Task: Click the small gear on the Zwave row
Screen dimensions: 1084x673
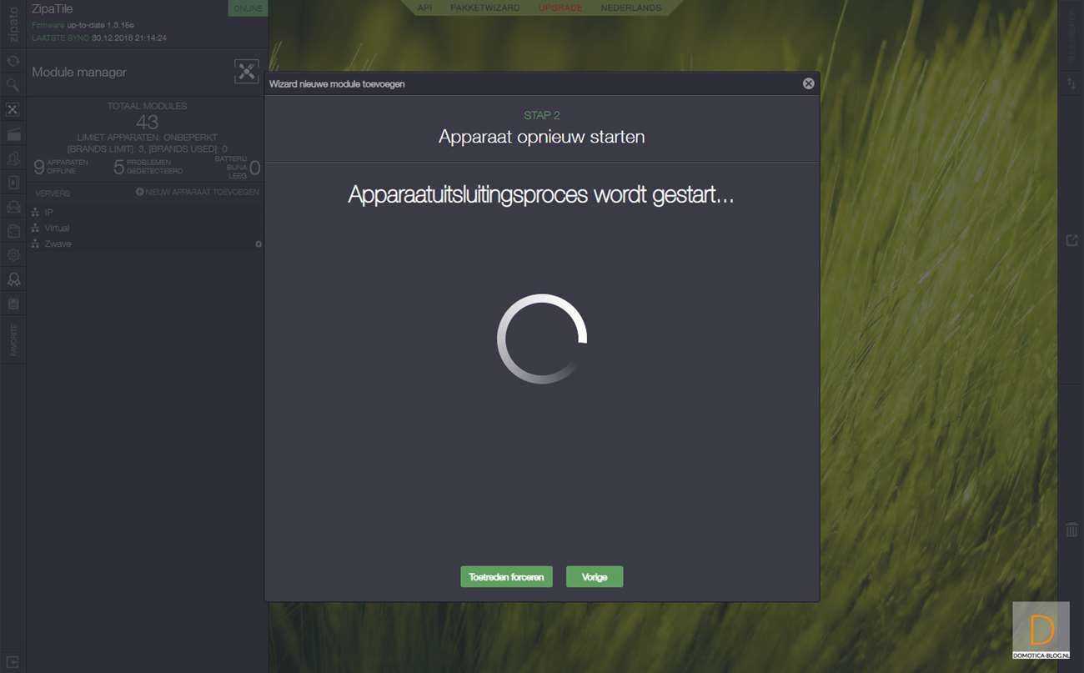Action: click(258, 244)
